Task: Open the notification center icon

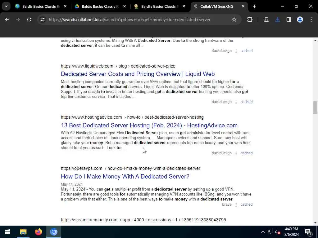Action: pyautogui.click(x=308, y=232)
